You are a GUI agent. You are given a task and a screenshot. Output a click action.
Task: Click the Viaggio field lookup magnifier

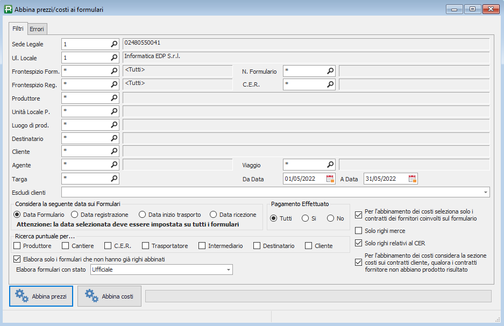pyautogui.click(x=330, y=165)
